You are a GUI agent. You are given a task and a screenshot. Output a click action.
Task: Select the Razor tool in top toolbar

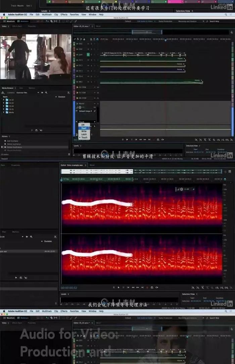[x=51, y=21]
